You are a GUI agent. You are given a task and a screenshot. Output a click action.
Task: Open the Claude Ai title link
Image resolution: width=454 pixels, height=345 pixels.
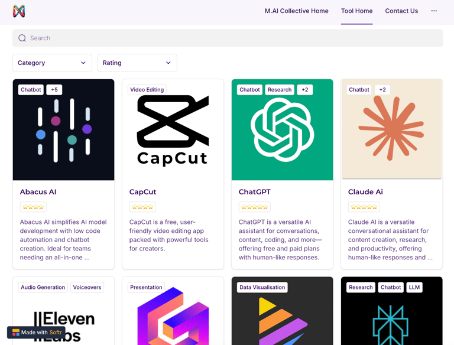(x=365, y=192)
